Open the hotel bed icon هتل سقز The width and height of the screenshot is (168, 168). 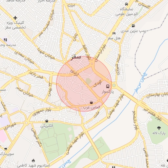(x=114, y=33)
